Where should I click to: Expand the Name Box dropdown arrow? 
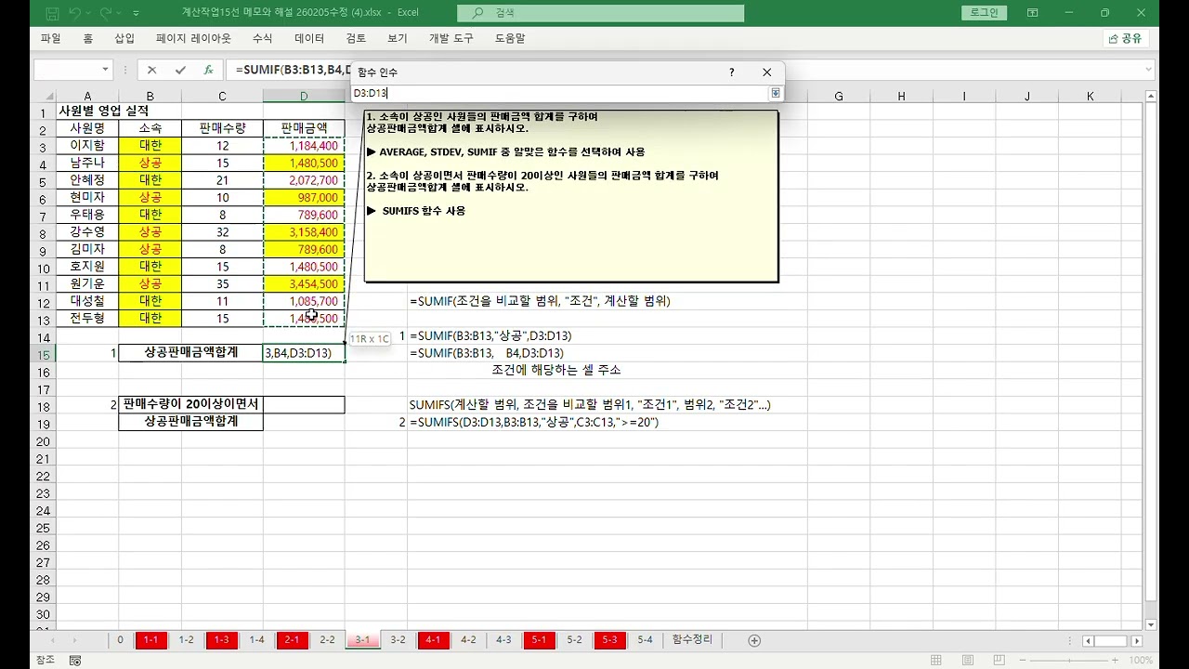pyautogui.click(x=105, y=70)
